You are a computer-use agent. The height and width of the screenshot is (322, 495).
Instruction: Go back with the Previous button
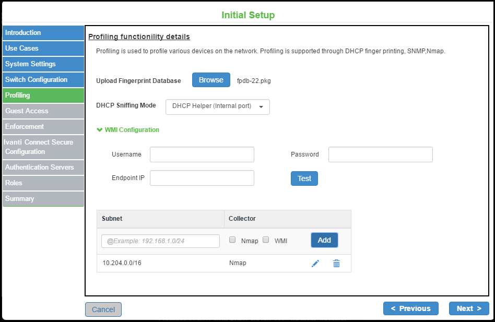[x=410, y=308]
